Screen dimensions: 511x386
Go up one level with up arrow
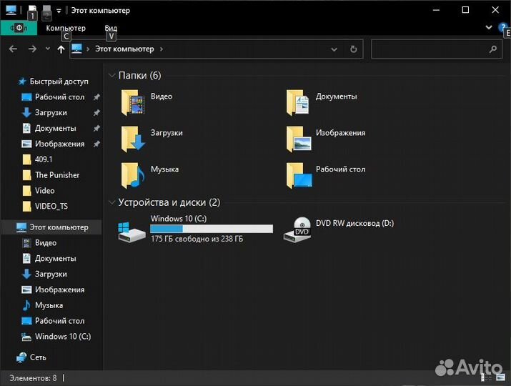[x=61, y=49]
